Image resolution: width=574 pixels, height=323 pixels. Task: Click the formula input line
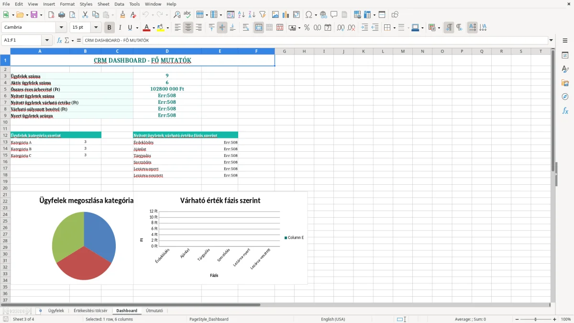click(x=315, y=40)
